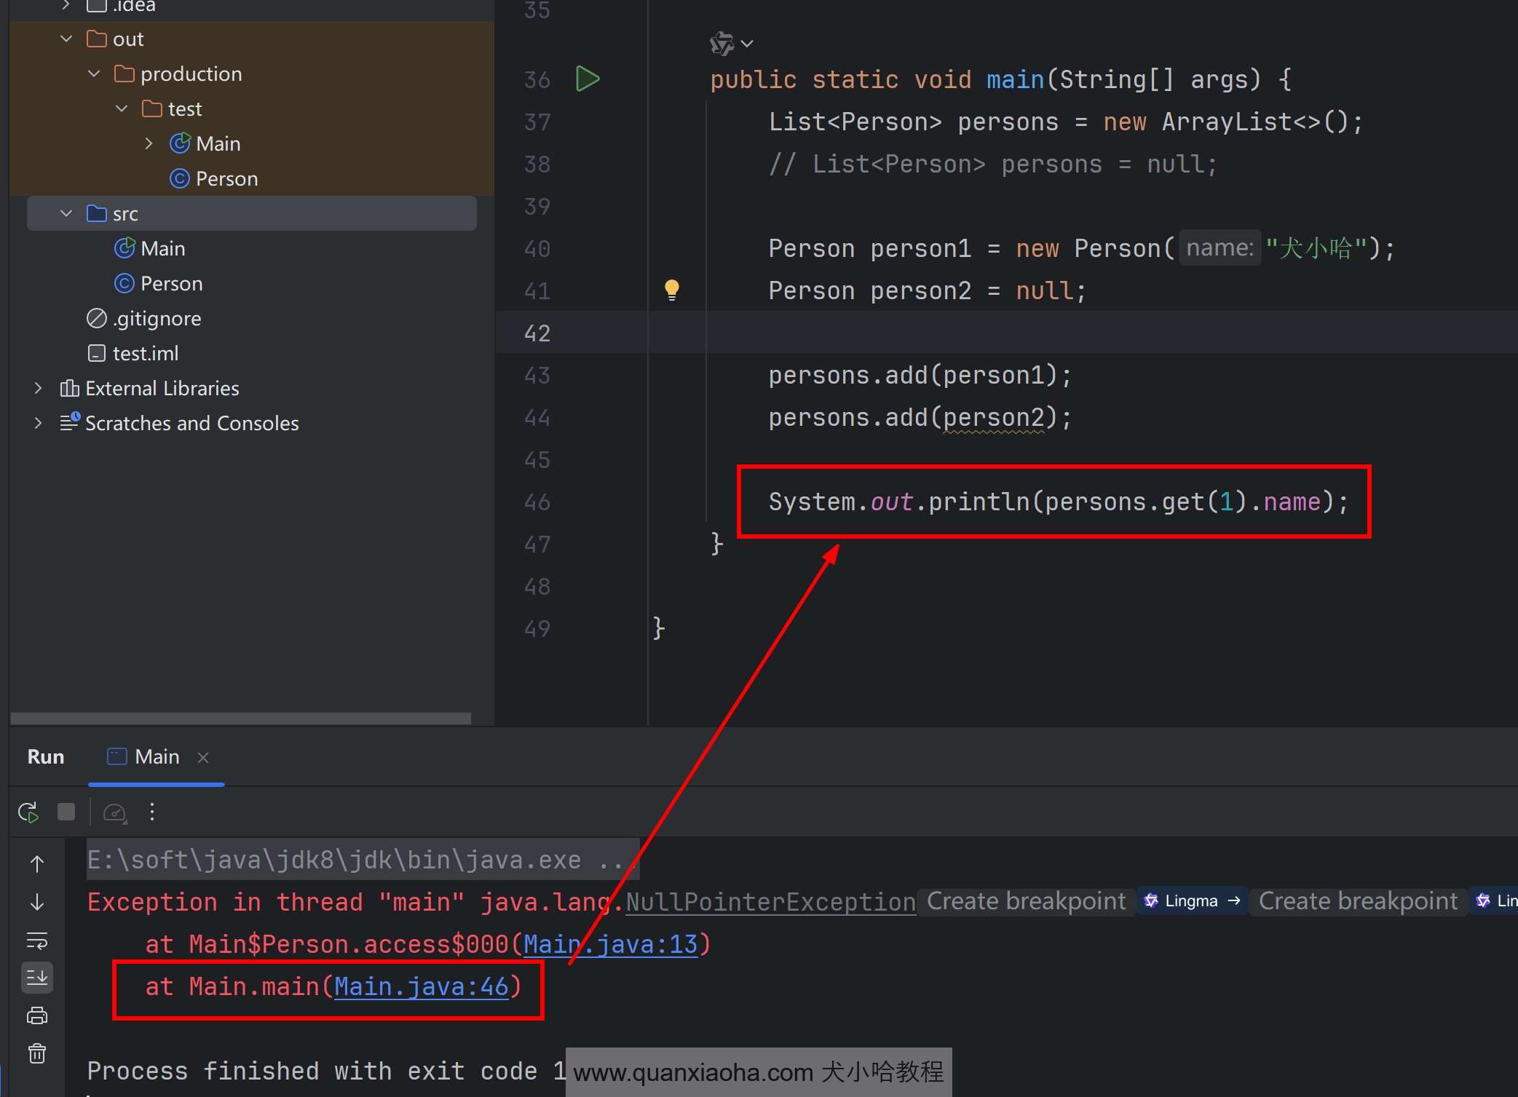Screen dimensions: 1518x1097
Task: Stop the running process
Action: 66,812
